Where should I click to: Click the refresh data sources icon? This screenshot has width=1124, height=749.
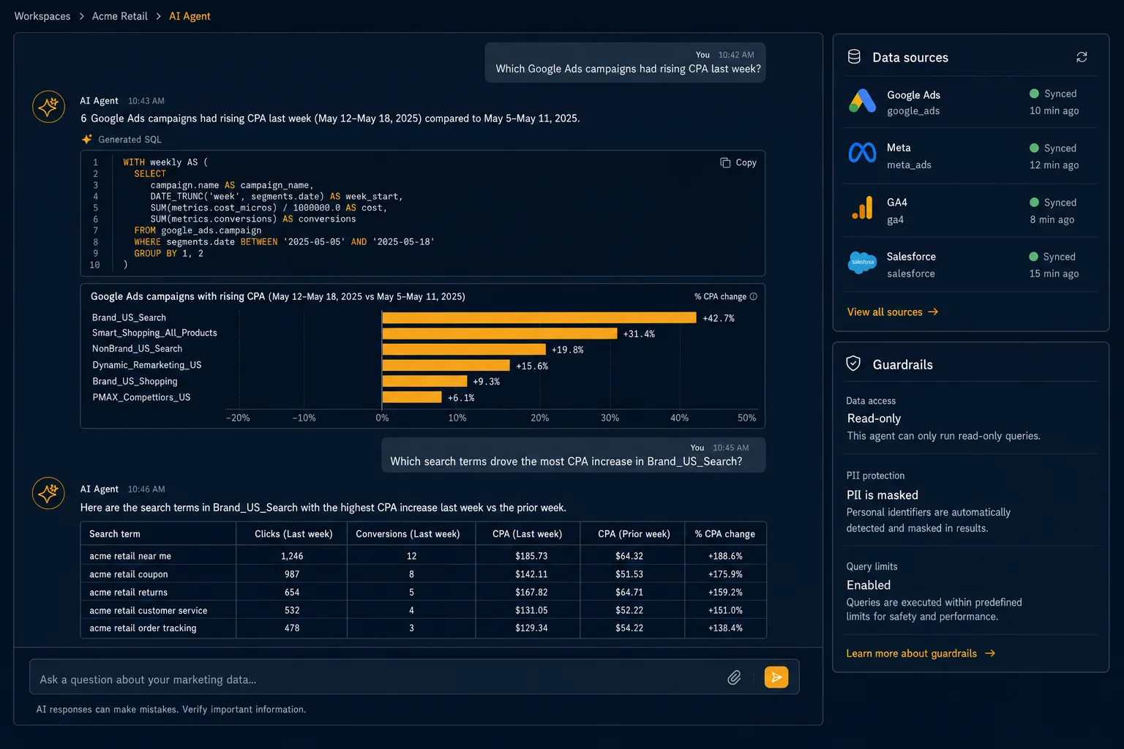coord(1082,57)
